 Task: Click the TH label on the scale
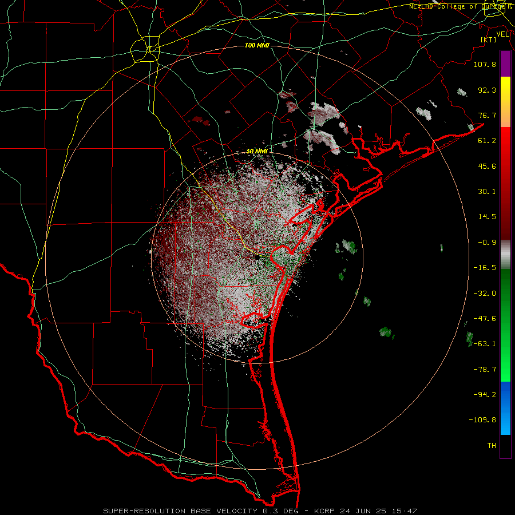point(492,446)
